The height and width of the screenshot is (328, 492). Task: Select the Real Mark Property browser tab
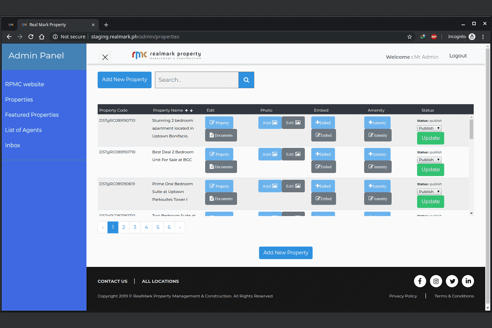(58, 25)
